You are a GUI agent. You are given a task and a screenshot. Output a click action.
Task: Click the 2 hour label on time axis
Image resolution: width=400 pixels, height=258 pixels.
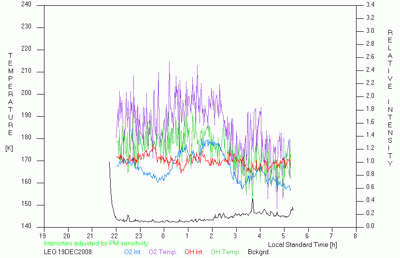[211, 236]
